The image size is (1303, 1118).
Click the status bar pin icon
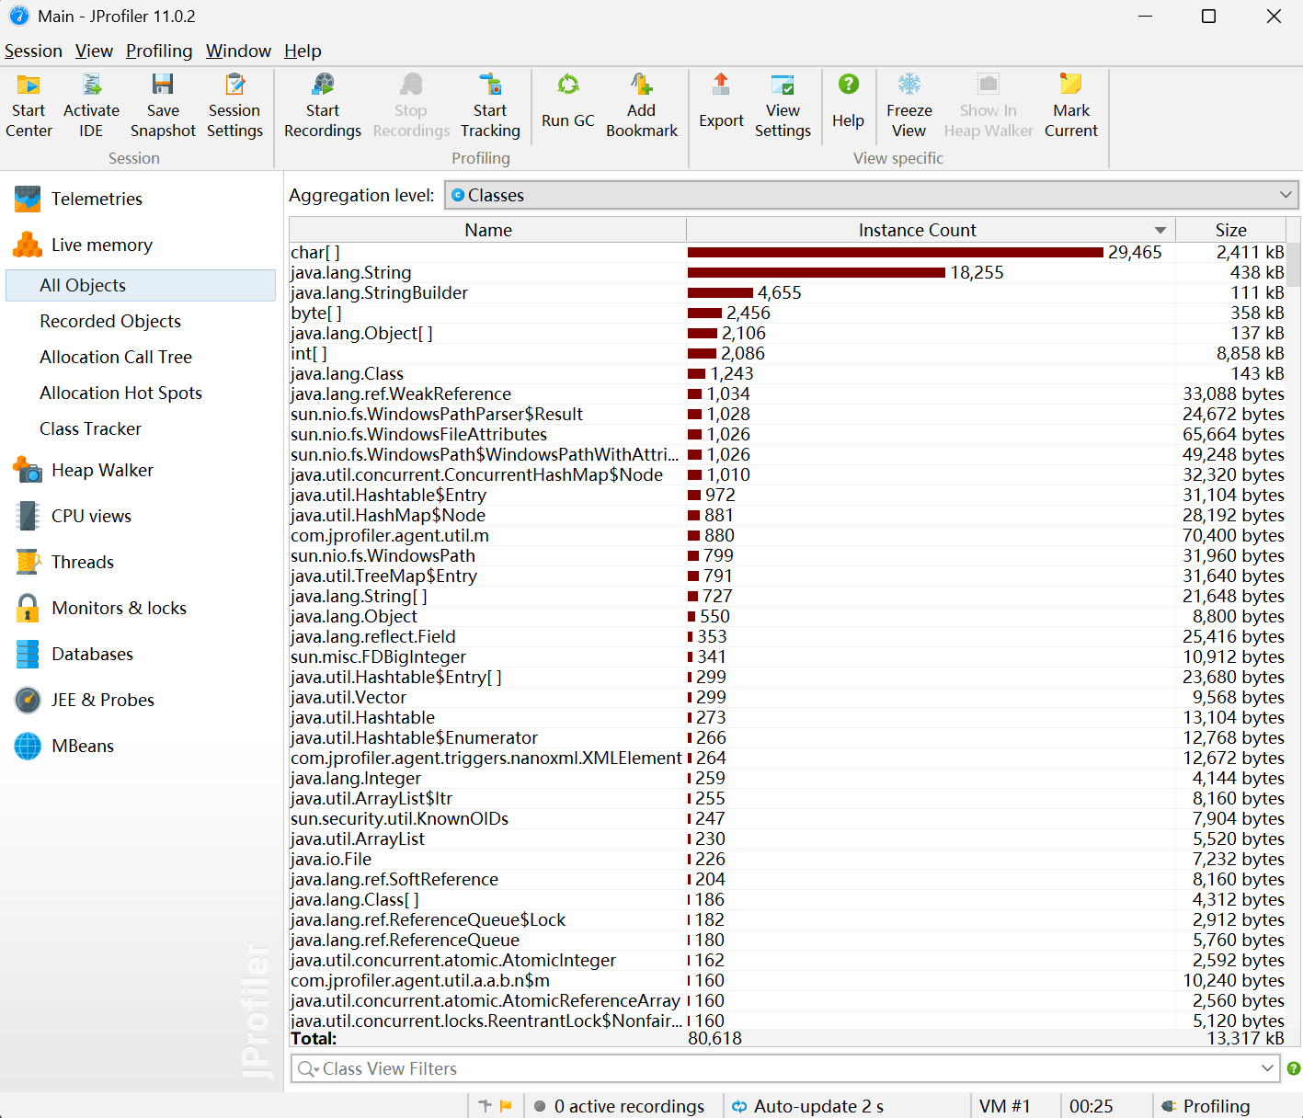(x=485, y=1106)
